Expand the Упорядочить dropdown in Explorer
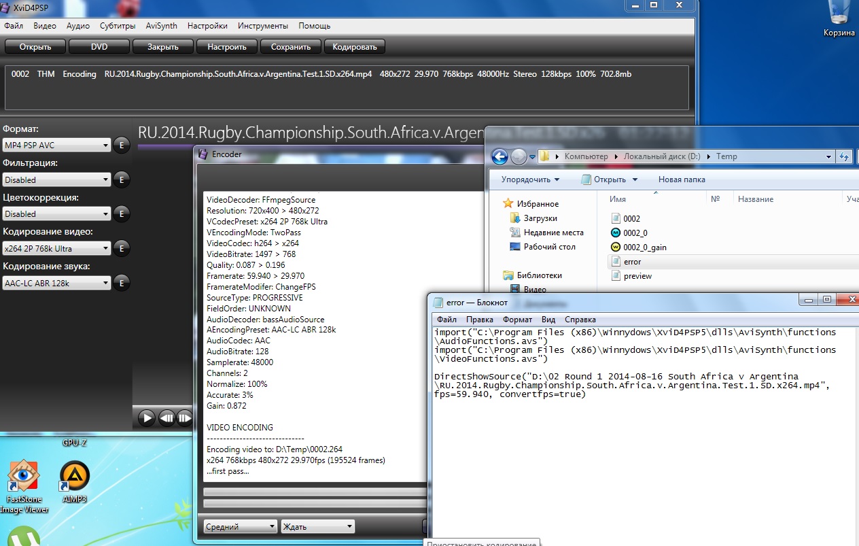859x546 pixels. 530,180
